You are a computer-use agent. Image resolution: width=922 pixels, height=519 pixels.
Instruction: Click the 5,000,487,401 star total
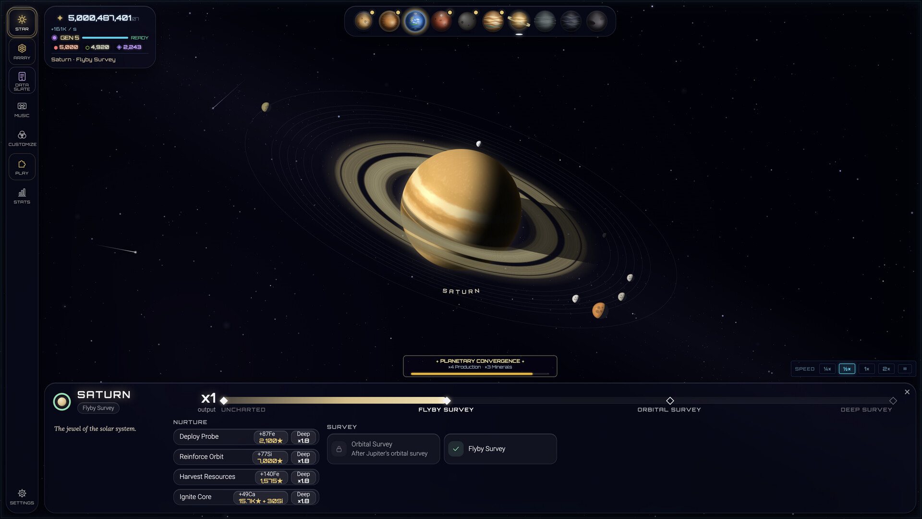[x=100, y=18]
